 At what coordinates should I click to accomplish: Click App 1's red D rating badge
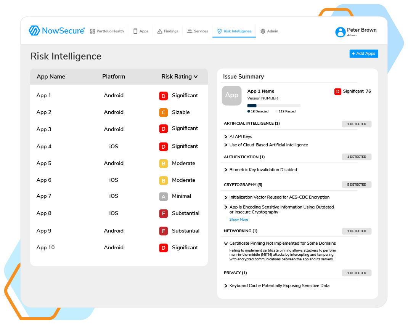[164, 96]
